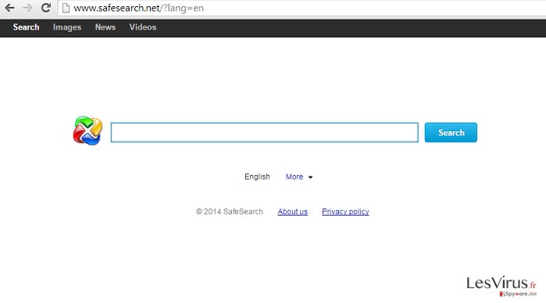Click inside the main search box
The height and width of the screenshot is (303, 546).
[x=265, y=132]
